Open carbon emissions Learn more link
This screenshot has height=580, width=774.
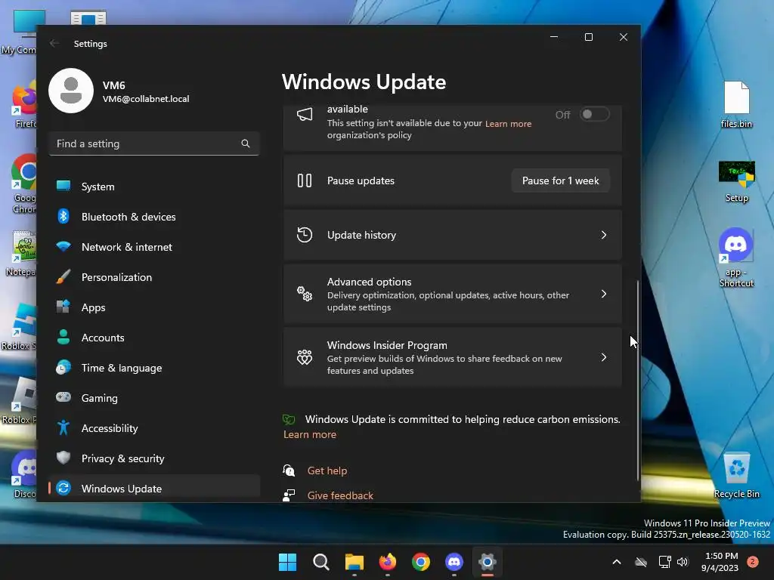click(x=309, y=434)
